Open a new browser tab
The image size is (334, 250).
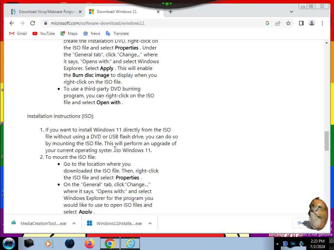click(x=170, y=12)
